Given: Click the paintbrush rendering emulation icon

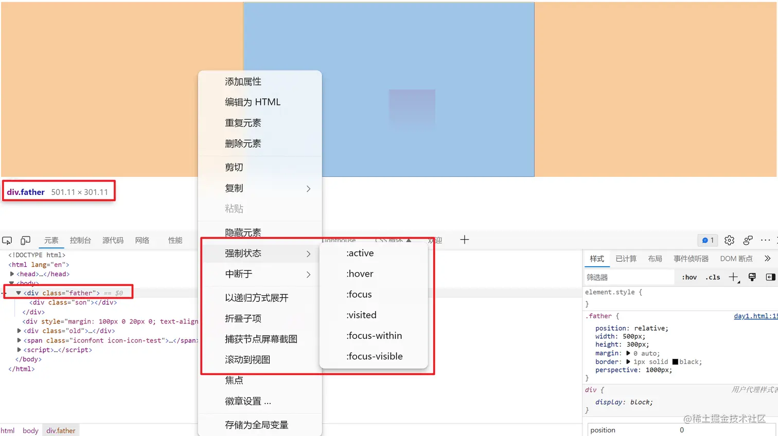Looking at the screenshot, I should (x=752, y=277).
